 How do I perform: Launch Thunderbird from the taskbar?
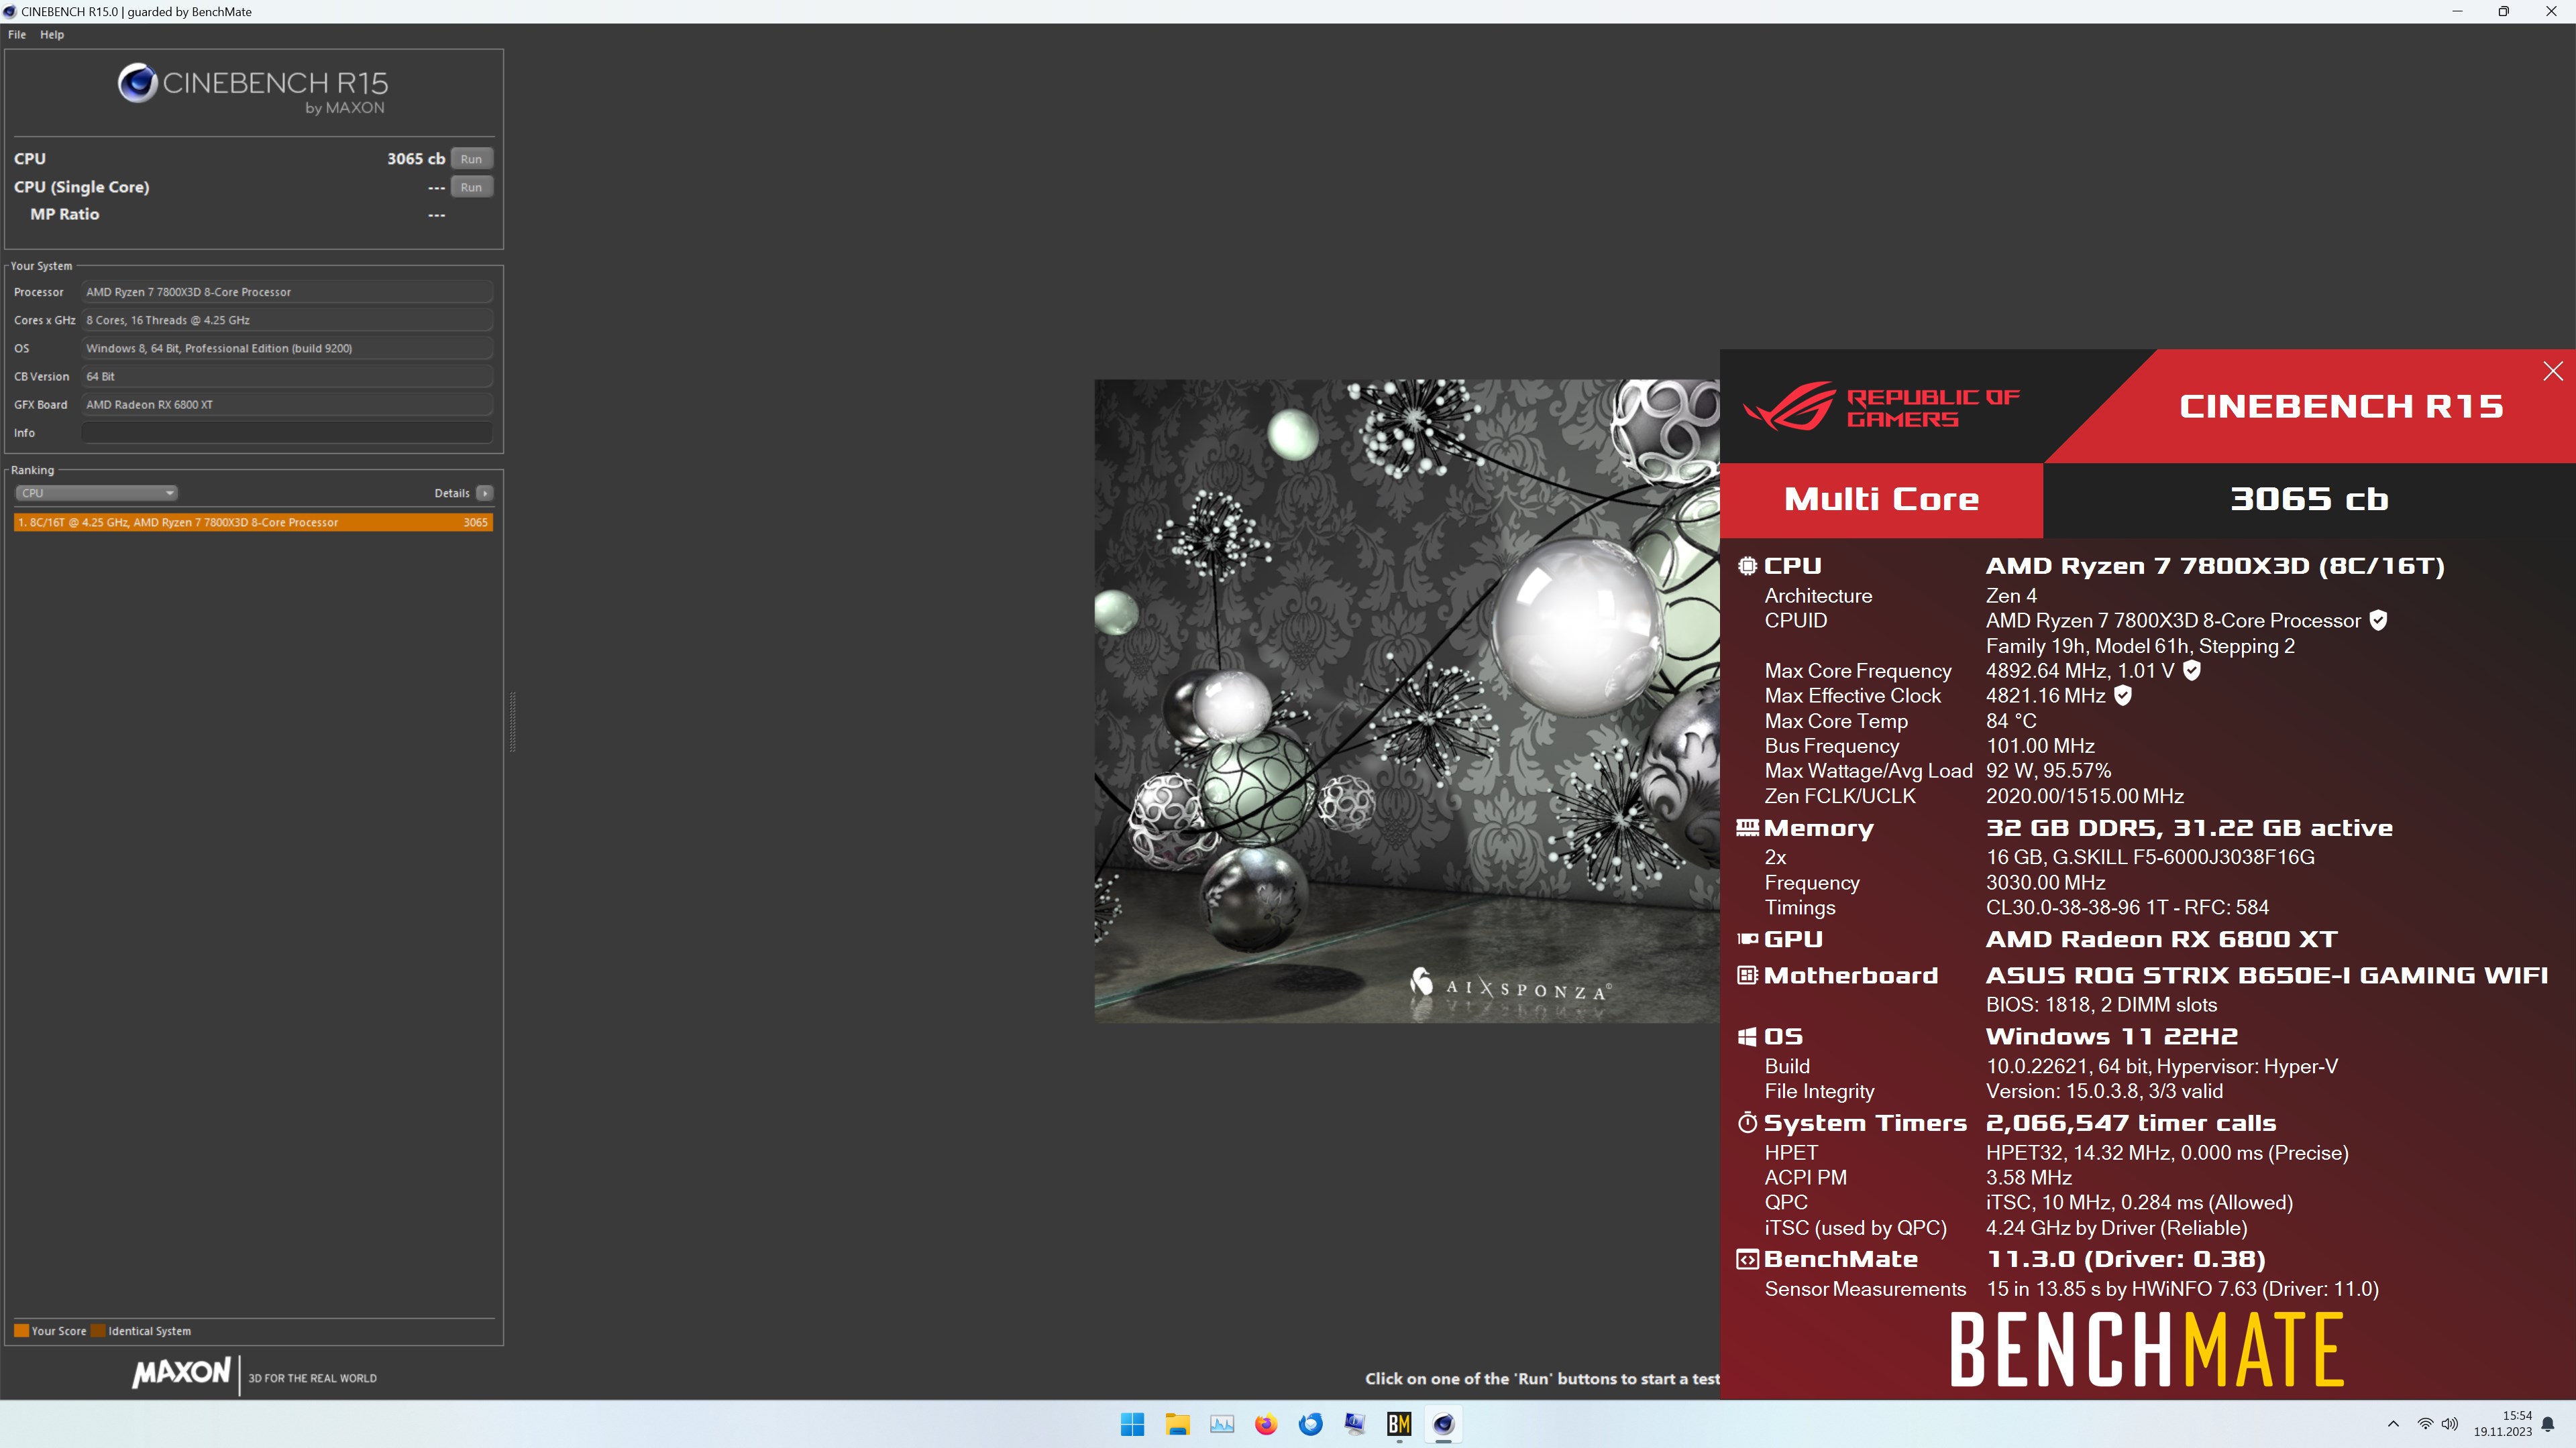pyautogui.click(x=1310, y=1424)
